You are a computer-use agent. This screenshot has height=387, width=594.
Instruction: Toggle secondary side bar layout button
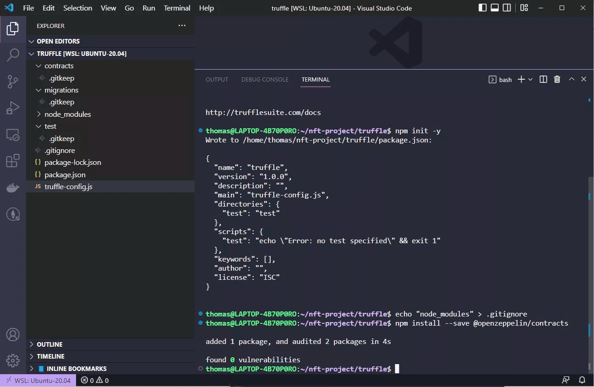coord(507,8)
